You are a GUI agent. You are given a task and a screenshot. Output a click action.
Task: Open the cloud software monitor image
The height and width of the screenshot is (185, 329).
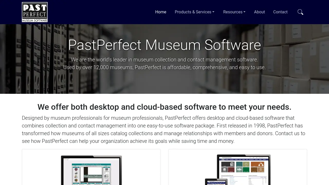click(244, 170)
